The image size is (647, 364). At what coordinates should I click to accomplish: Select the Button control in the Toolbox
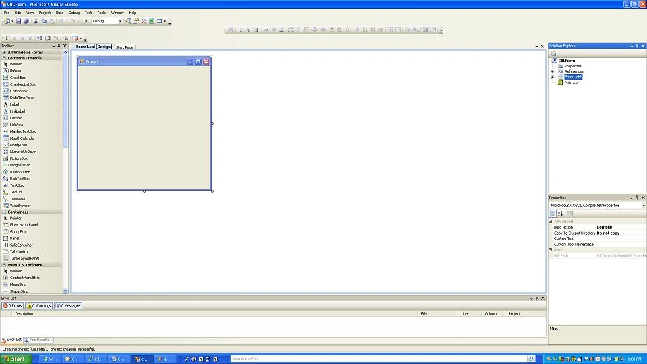tap(16, 71)
